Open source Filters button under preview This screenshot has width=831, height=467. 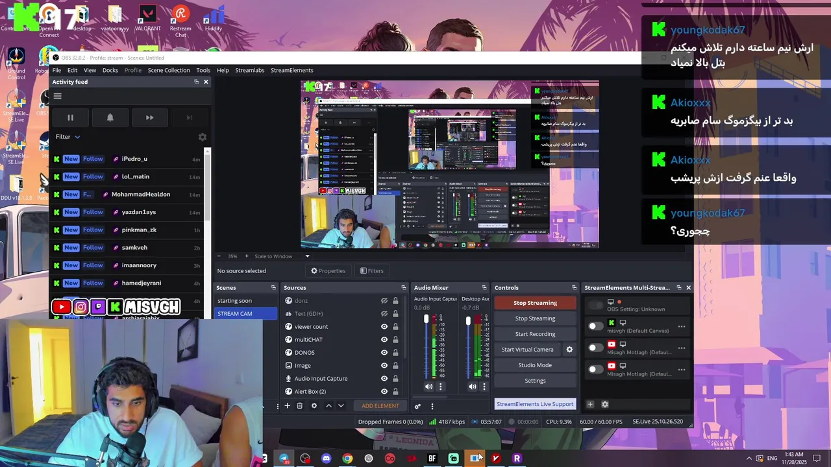tap(372, 271)
